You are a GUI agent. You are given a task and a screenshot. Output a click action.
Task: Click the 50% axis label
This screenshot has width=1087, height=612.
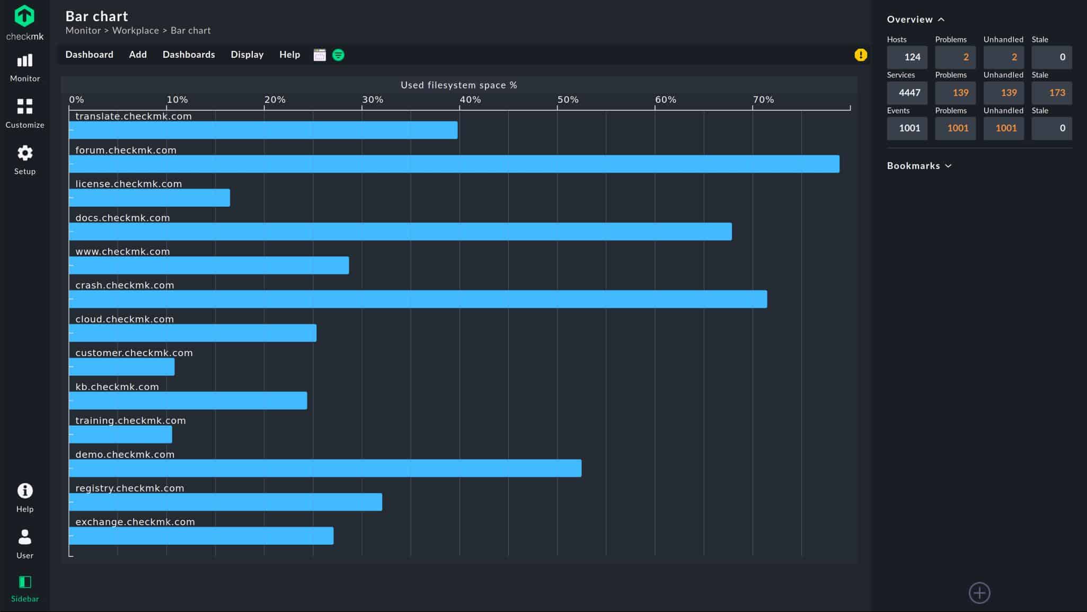[x=568, y=100]
